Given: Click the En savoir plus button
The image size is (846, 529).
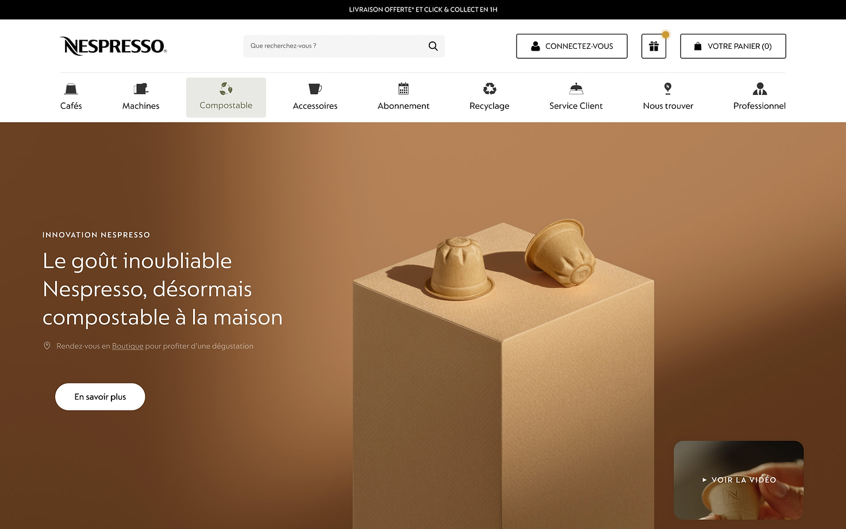Looking at the screenshot, I should pos(100,397).
